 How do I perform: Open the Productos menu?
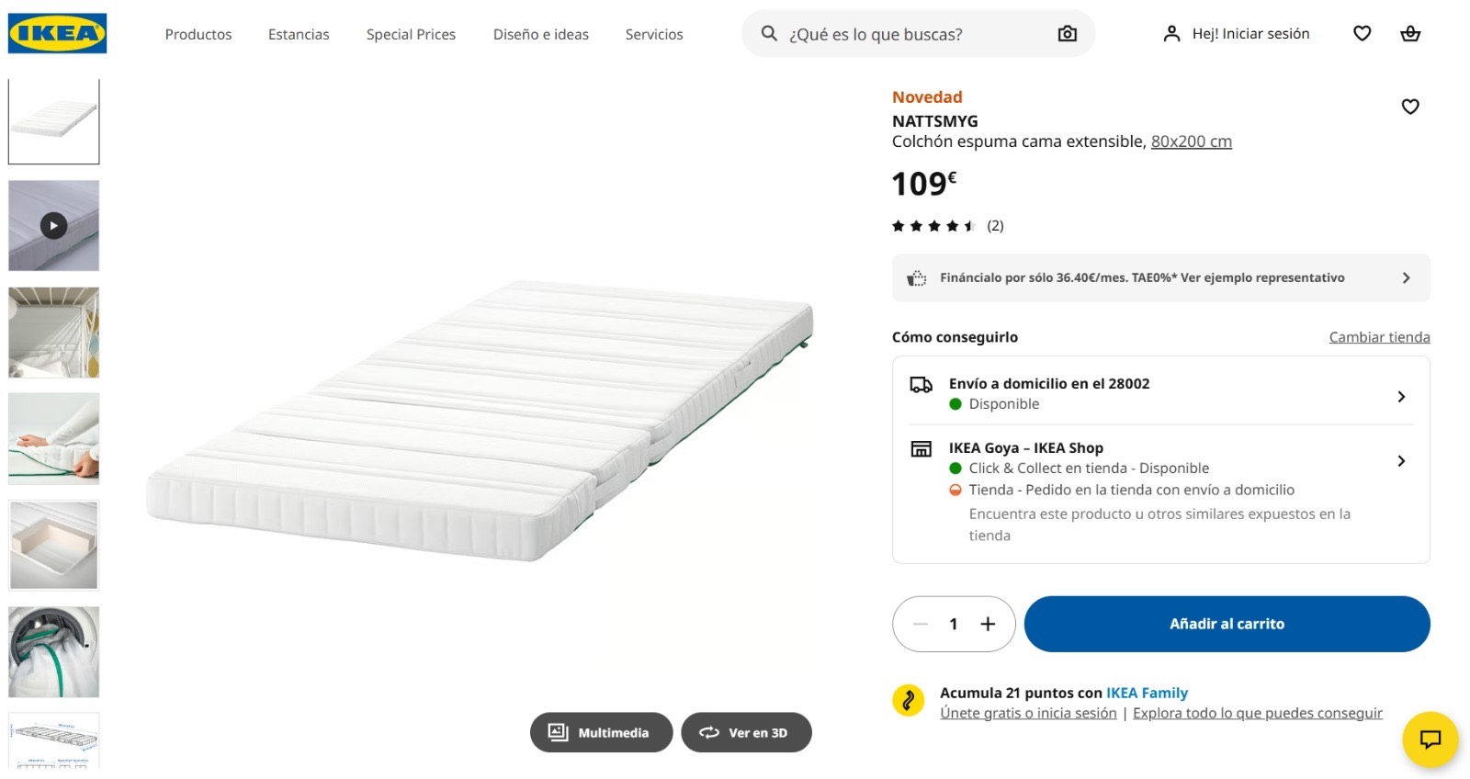point(198,34)
